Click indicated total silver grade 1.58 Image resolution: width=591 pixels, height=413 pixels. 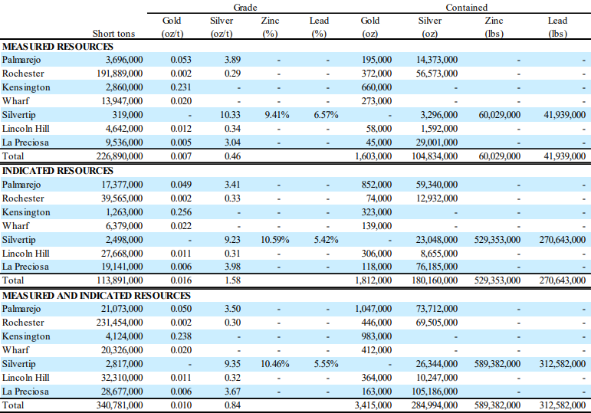[232, 280]
